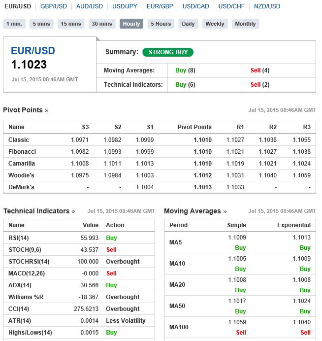This screenshot has width=322, height=341.
Task: Switch to 15 mins timeframe
Action: [x=71, y=24]
